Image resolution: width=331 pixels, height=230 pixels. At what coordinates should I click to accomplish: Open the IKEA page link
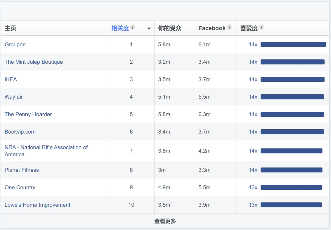pyautogui.click(x=11, y=79)
